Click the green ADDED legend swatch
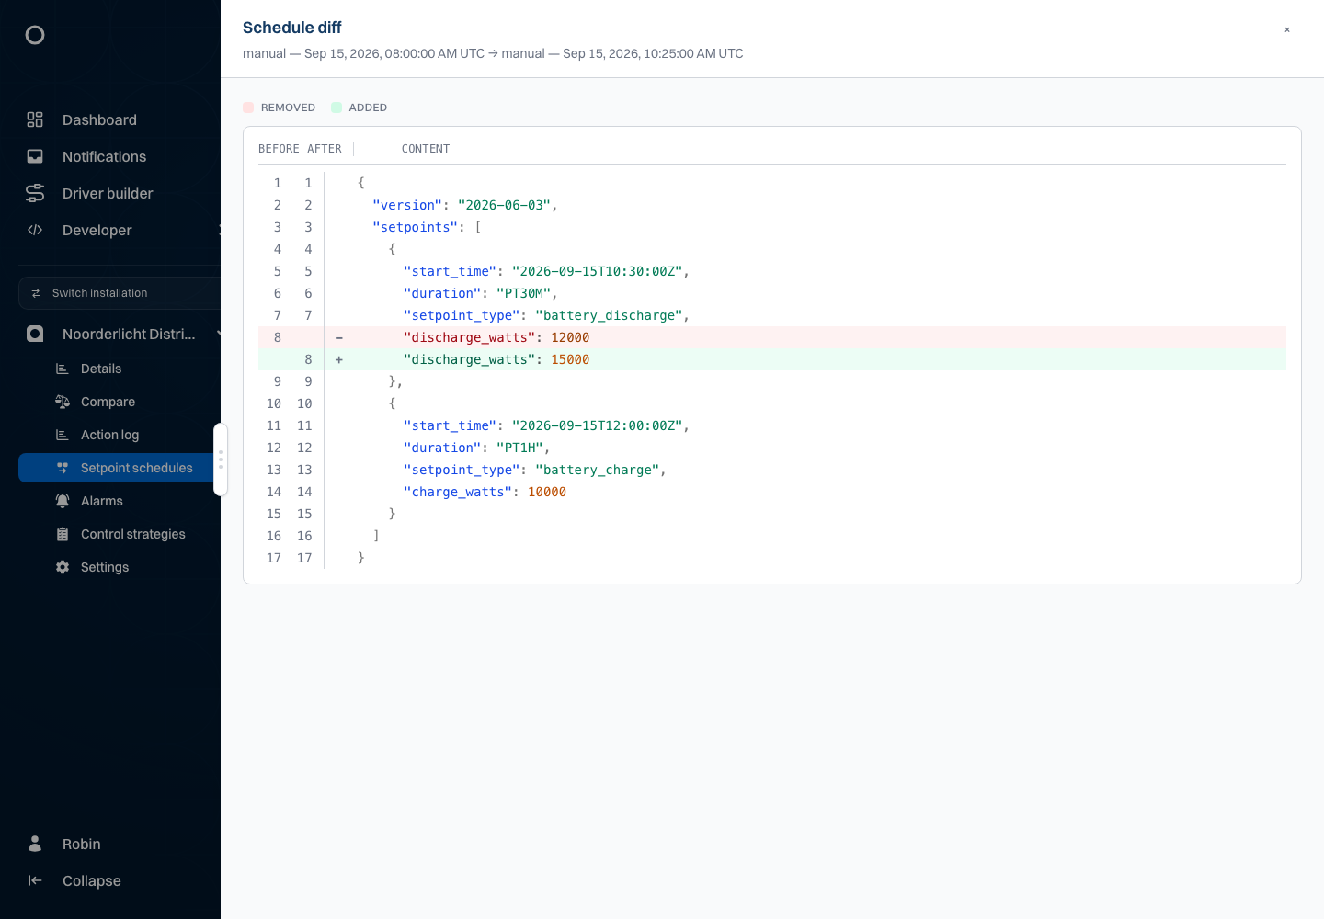Screen dimensions: 1324x919 [x=337, y=108]
